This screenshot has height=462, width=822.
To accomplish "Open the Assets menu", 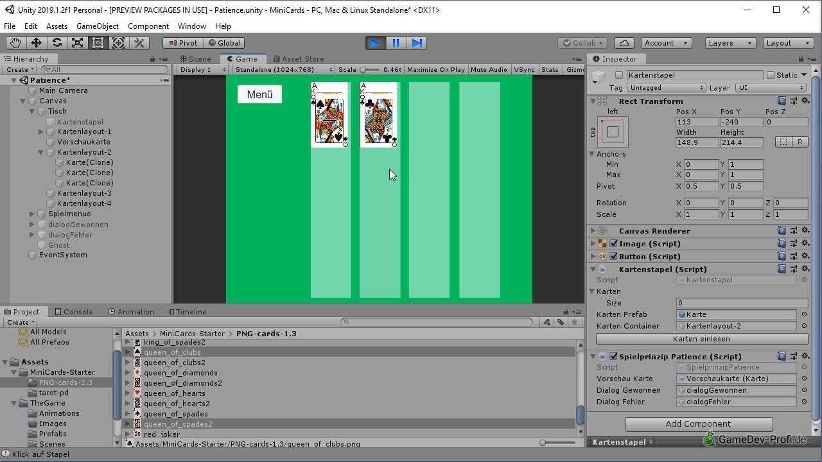I will pyautogui.click(x=57, y=26).
